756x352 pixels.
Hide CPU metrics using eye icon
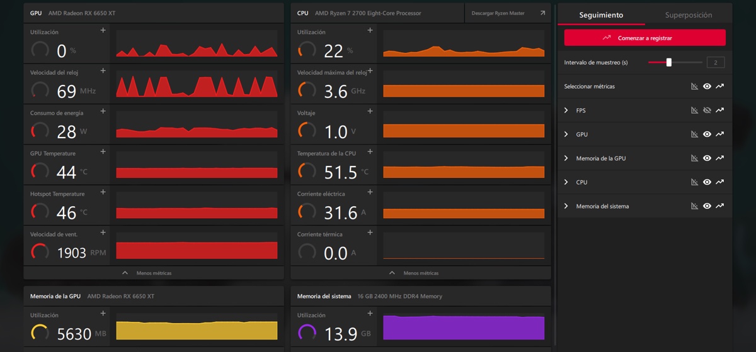point(707,182)
